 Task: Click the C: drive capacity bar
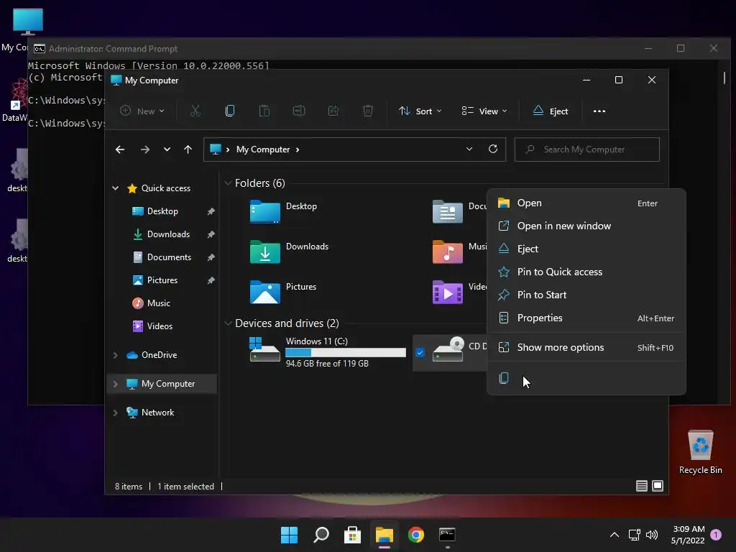tap(346, 352)
